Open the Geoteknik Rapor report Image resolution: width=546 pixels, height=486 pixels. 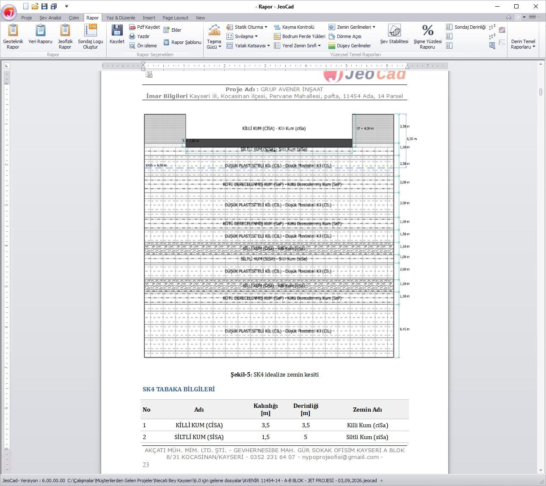tap(13, 36)
